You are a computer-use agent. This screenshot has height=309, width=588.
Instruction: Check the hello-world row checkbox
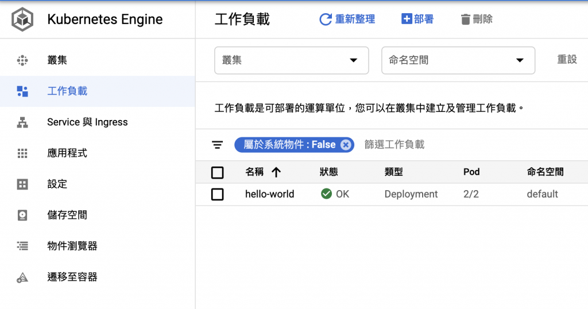pos(218,194)
